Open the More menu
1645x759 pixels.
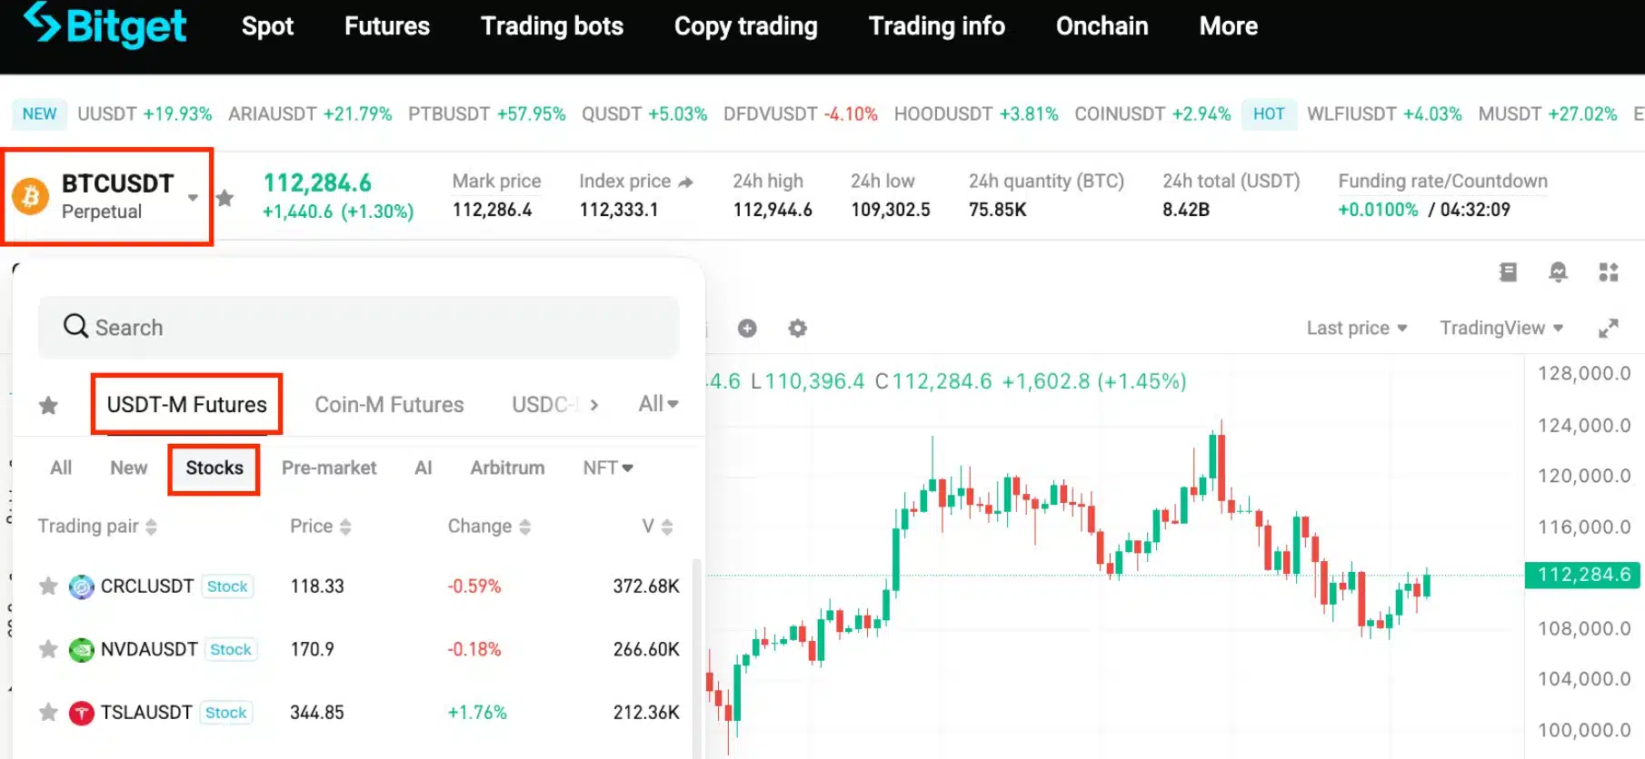(x=1228, y=26)
